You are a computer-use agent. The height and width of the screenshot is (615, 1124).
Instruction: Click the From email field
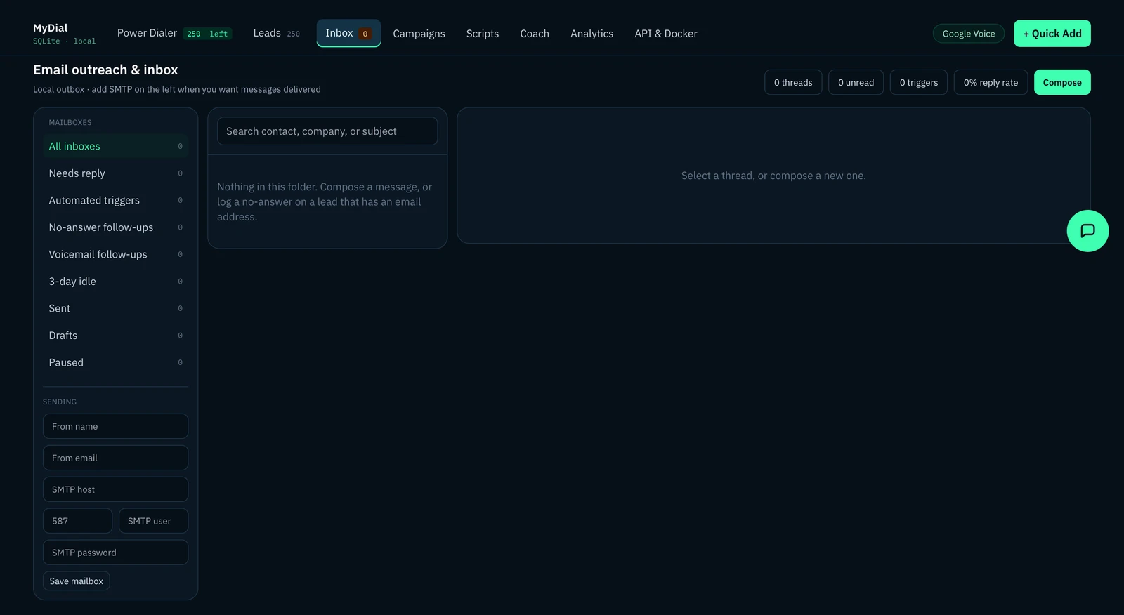pyautogui.click(x=116, y=458)
